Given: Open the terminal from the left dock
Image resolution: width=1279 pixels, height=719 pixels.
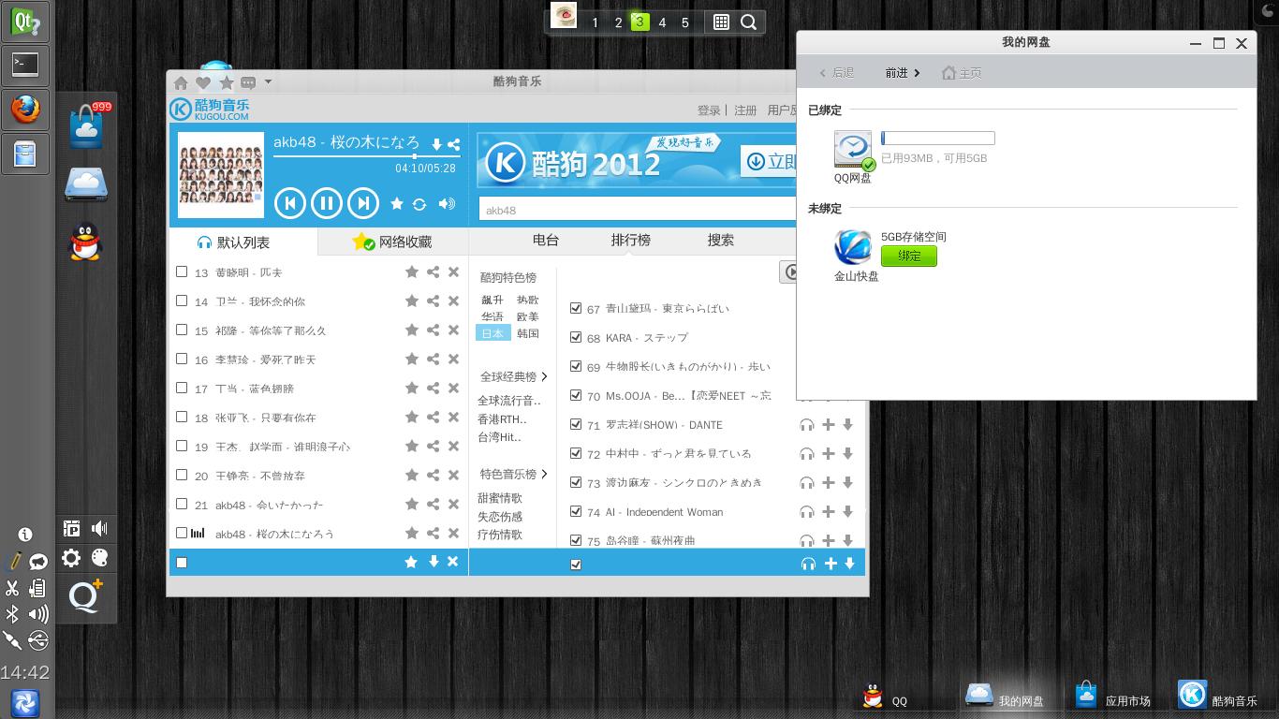Looking at the screenshot, I should click(25, 65).
